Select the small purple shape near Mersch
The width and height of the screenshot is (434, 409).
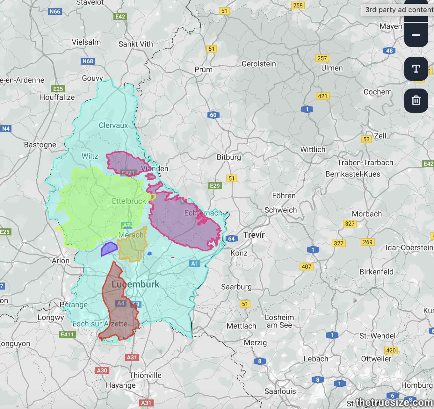click(x=108, y=249)
